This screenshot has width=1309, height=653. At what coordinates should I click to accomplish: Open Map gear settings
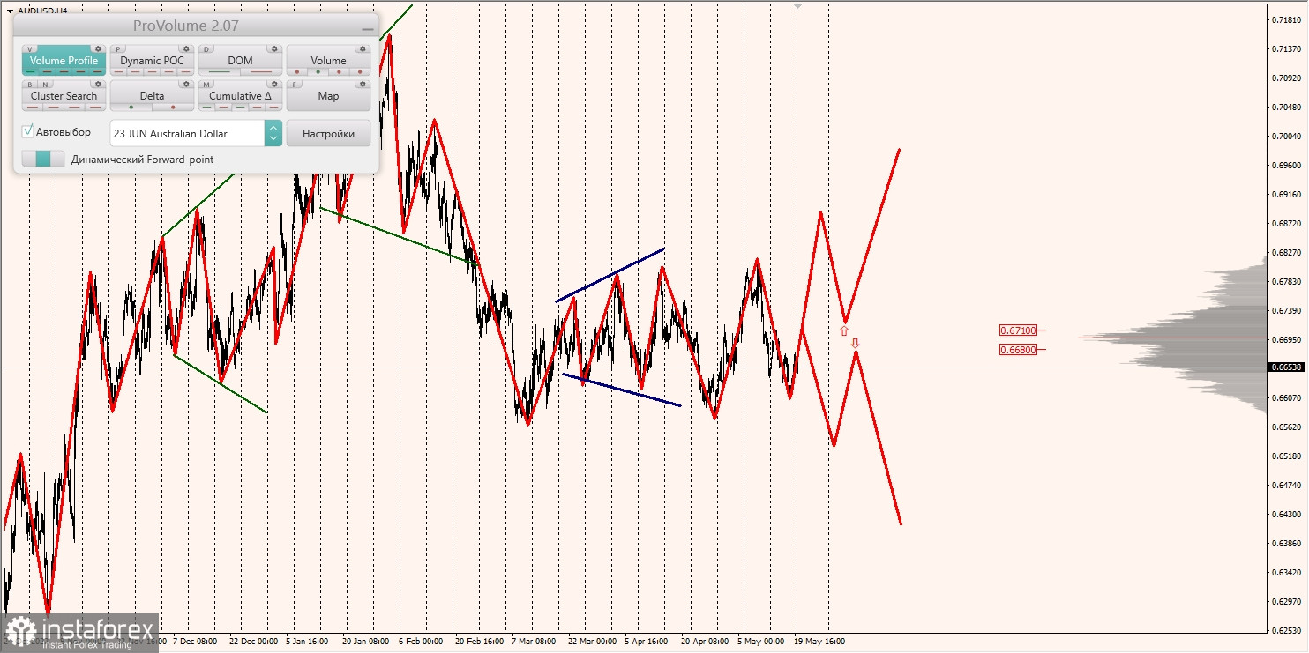(363, 84)
